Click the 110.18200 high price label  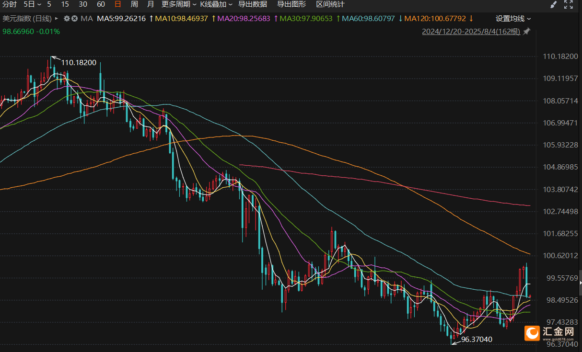pos(79,63)
